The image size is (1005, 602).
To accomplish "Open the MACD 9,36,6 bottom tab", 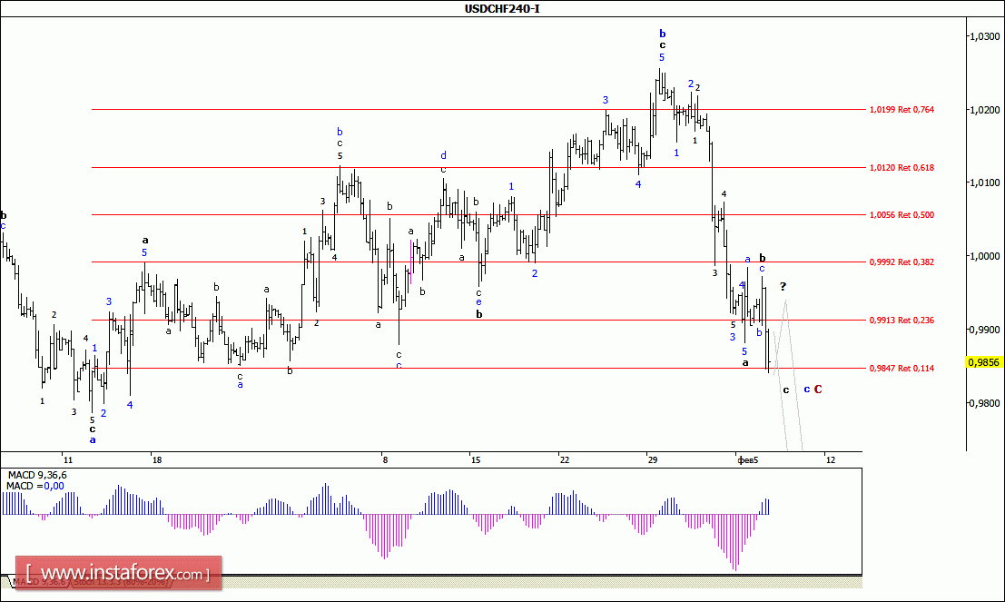I will coord(39,582).
